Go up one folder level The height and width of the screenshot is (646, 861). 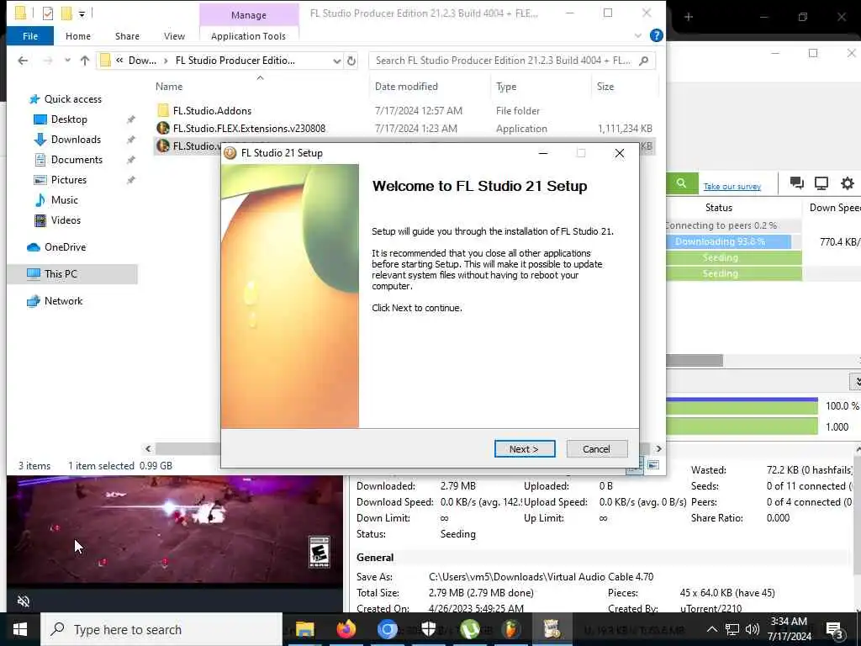tap(85, 61)
